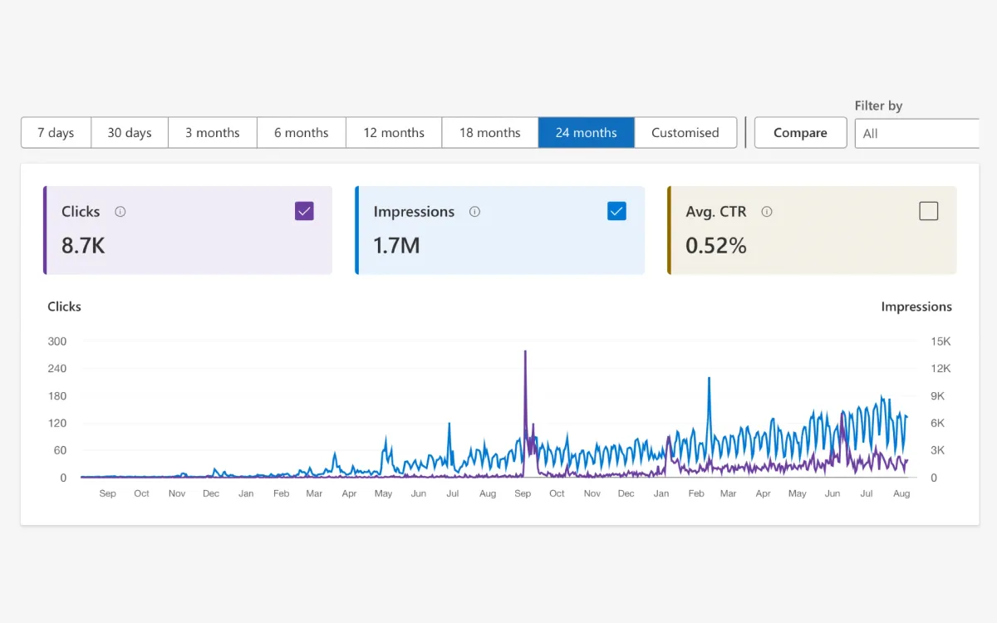Click the Compare button
The width and height of the screenshot is (997, 623).
799,133
